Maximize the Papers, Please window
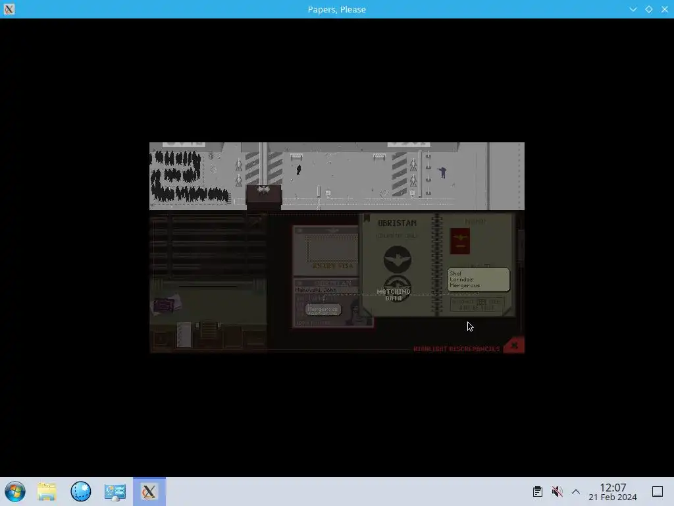 [x=648, y=9]
